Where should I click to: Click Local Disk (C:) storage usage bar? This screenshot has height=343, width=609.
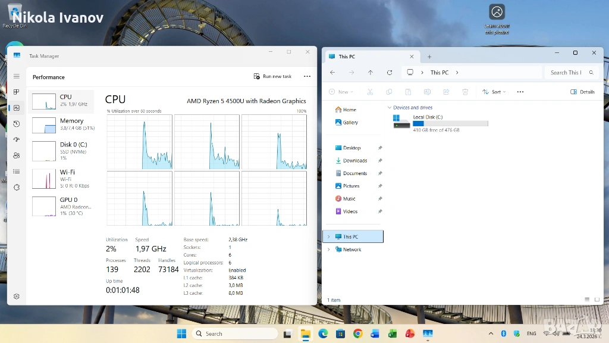coord(450,123)
